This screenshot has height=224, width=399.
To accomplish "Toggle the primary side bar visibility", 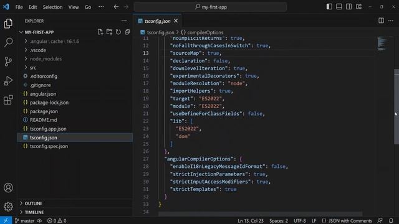I will 329,7.
